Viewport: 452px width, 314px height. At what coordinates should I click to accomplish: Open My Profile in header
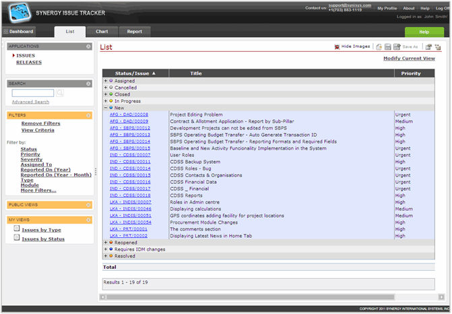tap(387, 8)
